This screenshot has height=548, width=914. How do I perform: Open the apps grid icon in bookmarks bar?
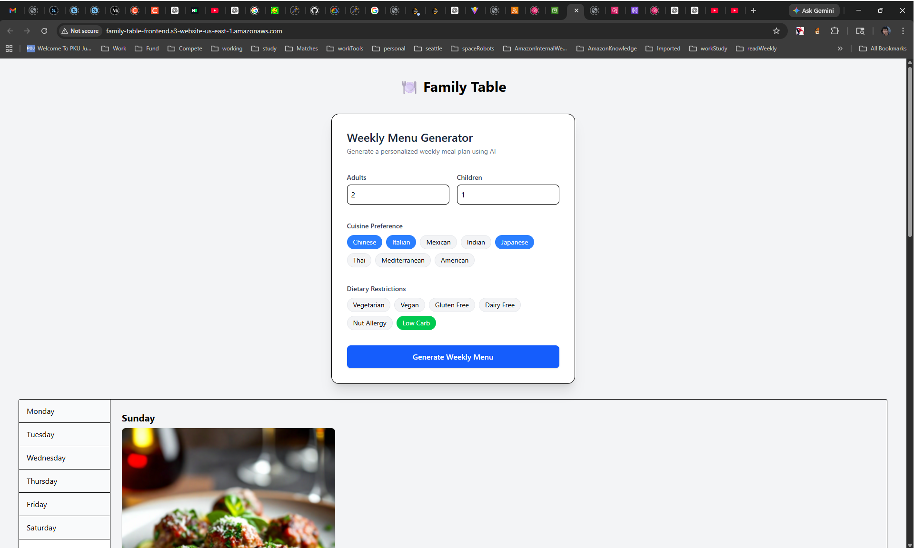click(9, 49)
